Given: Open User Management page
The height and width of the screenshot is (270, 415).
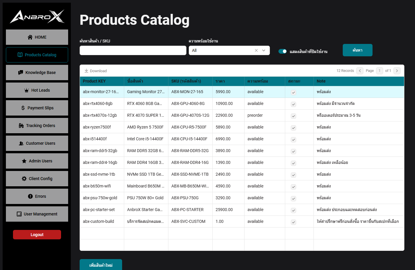Looking at the screenshot, I should click(x=37, y=214).
